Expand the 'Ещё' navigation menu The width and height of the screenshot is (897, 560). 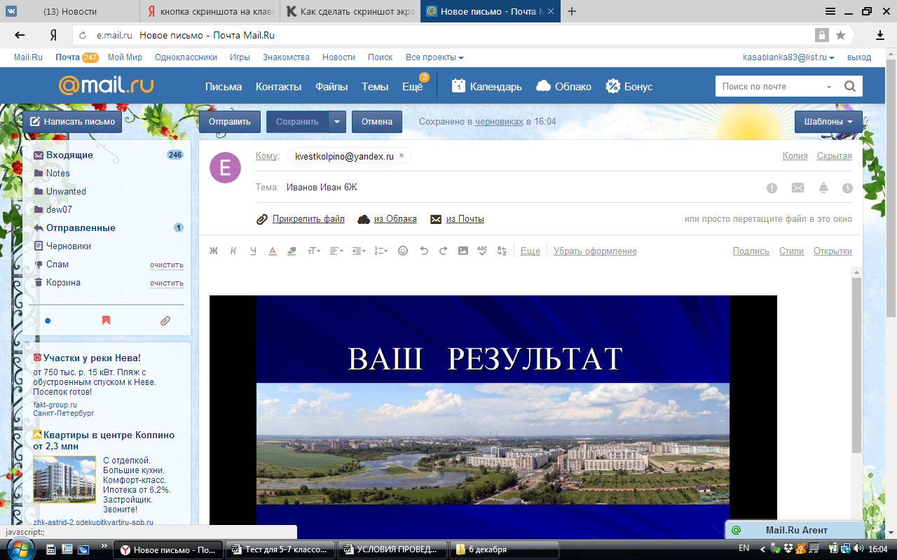pos(412,87)
